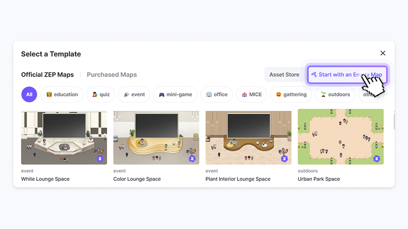This screenshot has height=229, width=408.
Task: Click event label above Color Lounge Space
Action: click(120, 171)
